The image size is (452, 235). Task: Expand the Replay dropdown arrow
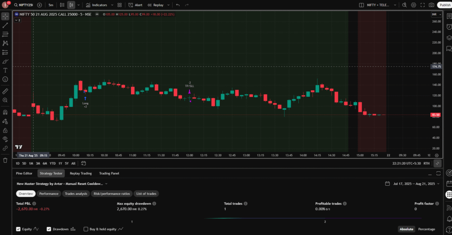tap(168, 5)
